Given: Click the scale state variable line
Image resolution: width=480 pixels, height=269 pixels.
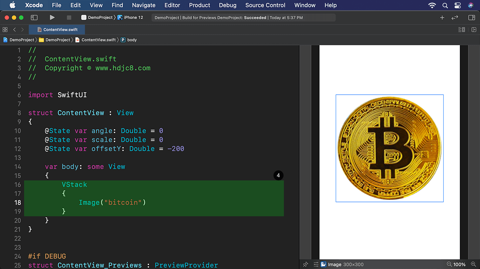Looking at the screenshot, I should 104,140.
